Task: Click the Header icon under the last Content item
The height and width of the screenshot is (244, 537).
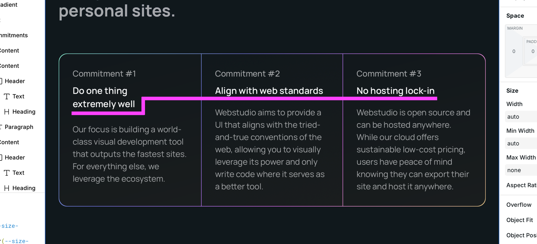Action: click(x=1, y=157)
